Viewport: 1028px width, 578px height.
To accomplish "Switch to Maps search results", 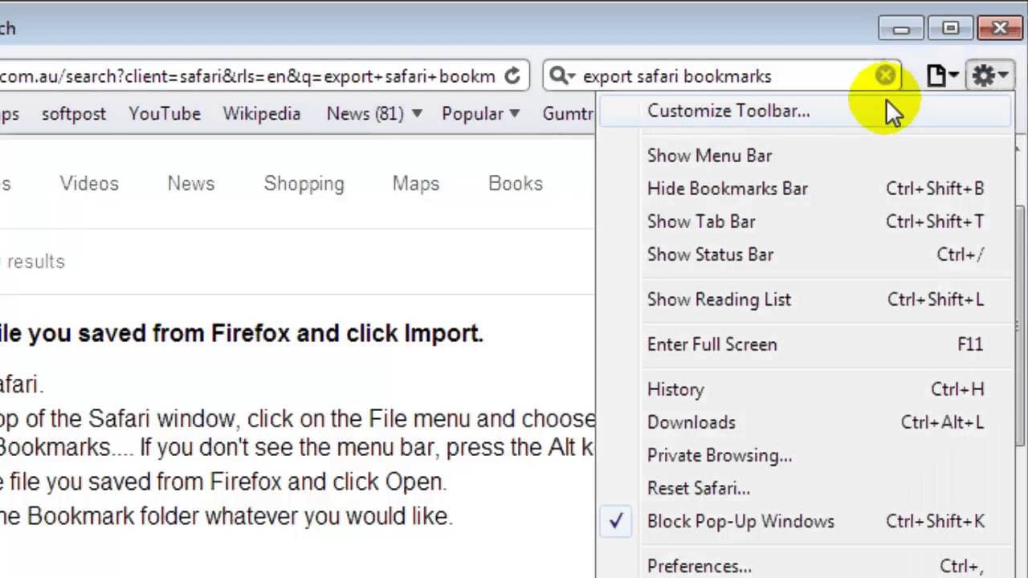I will (416, 184).
